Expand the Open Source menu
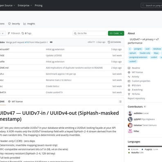 [x=7, y=5]
